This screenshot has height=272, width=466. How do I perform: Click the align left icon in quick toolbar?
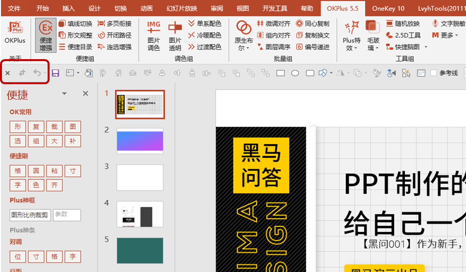103,73
